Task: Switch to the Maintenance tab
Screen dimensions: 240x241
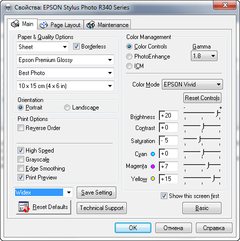Action: click(x=107, y=25)
